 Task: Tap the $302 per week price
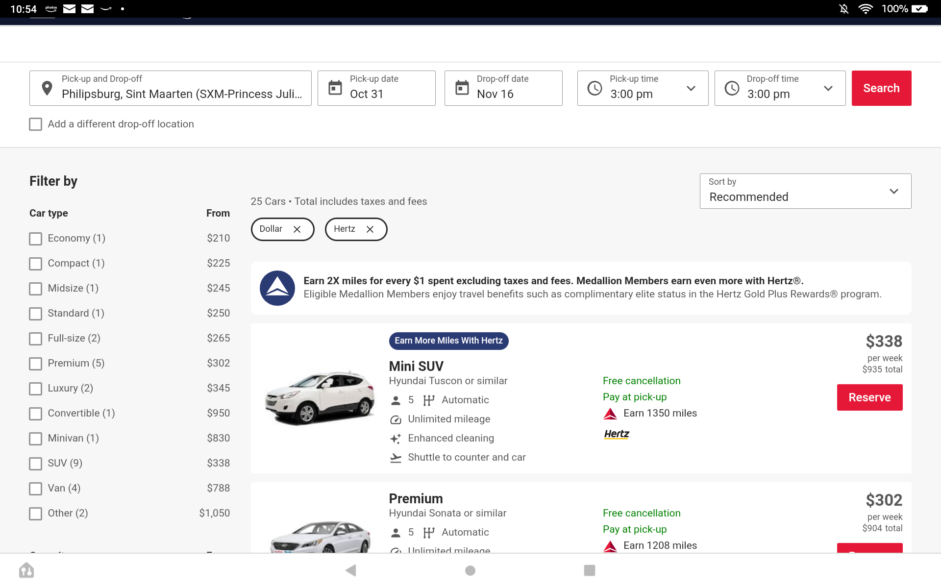[x=884, y=500]
